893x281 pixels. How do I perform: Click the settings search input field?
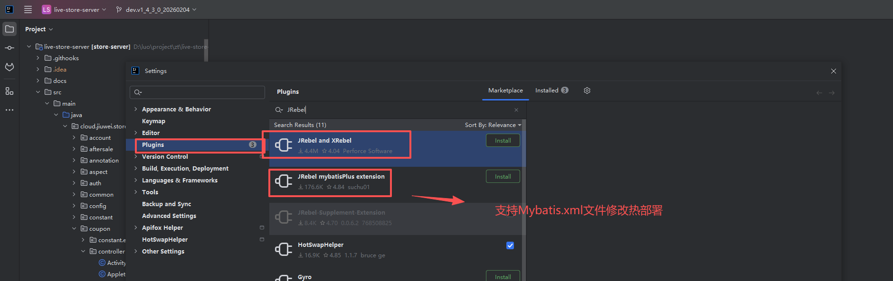pos(197,92)
